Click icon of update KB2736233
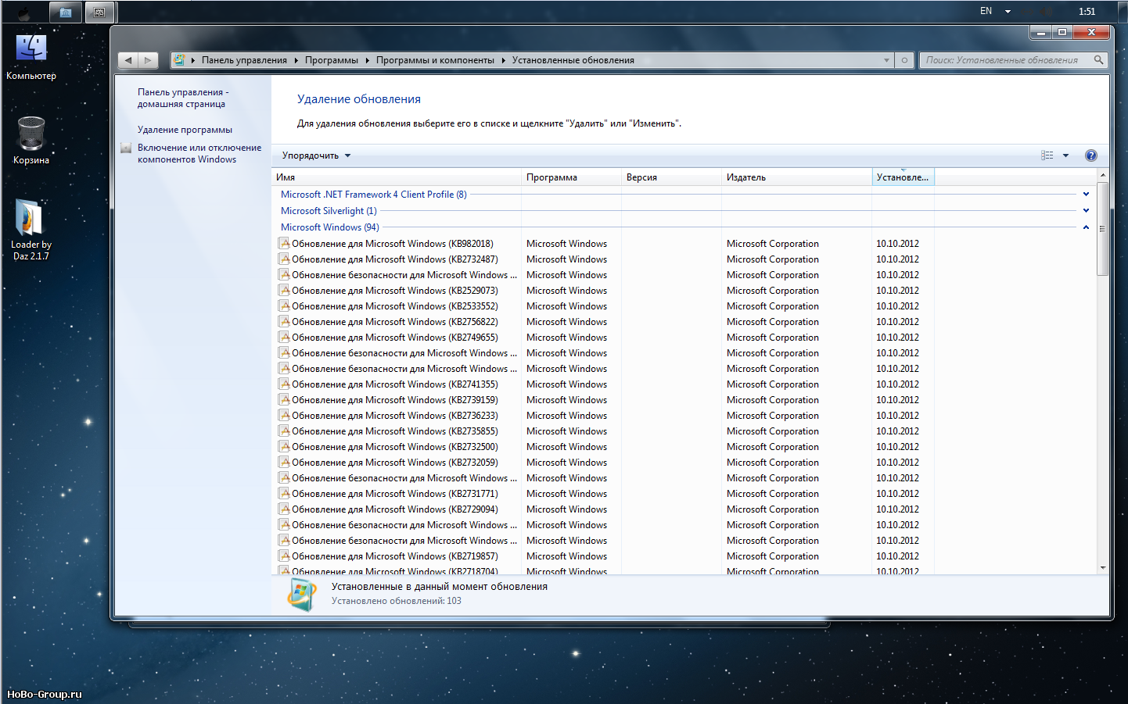This screenshot has width=1128, height=704. [x=284, y=415]
